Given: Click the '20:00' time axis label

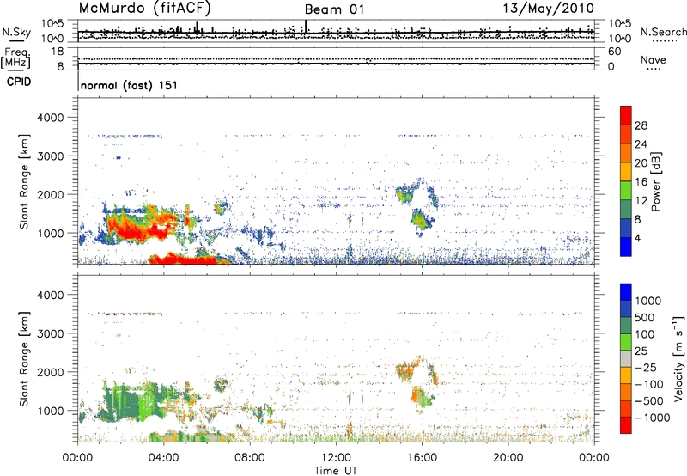Looking at the screenshot, I should [508, 458].
